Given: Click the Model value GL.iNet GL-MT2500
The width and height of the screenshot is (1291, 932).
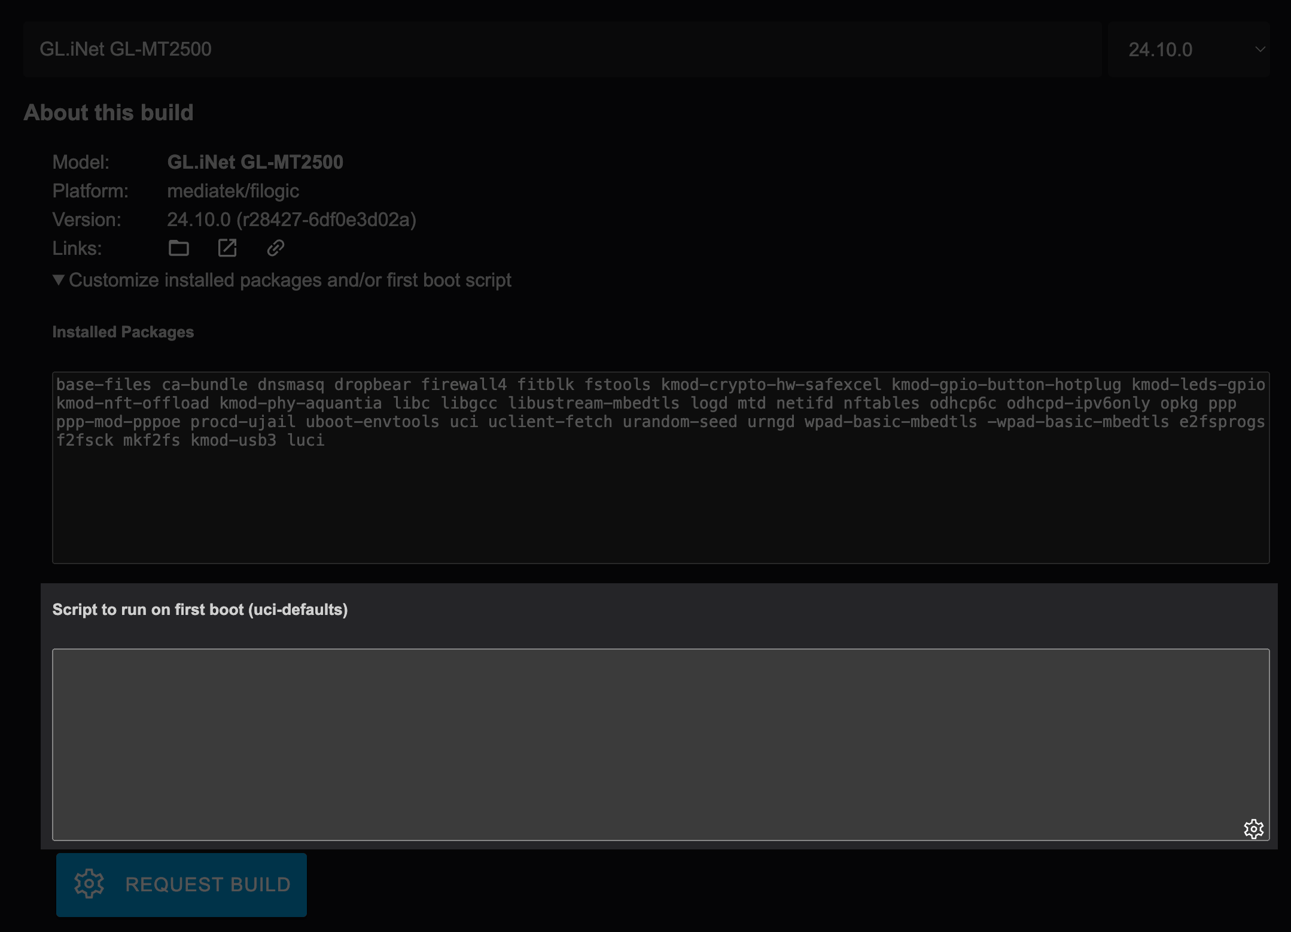Looking at the screenshot, I should click(x=255, y=162).
